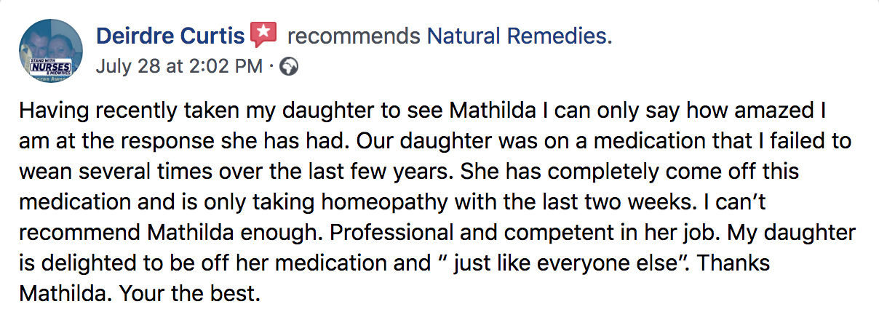Click the July 28 at 2:02 PM timestamp
This screenshot has width=879, height=320.
pyautogui.click(x=179, y=67)
